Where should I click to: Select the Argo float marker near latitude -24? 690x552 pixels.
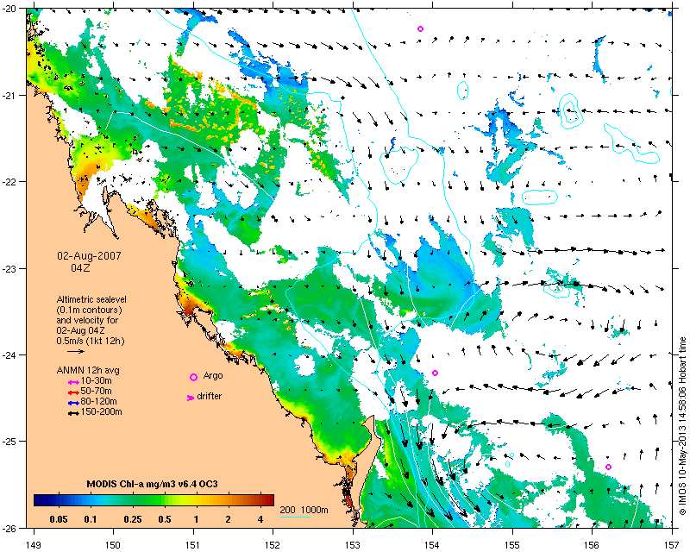436,373
